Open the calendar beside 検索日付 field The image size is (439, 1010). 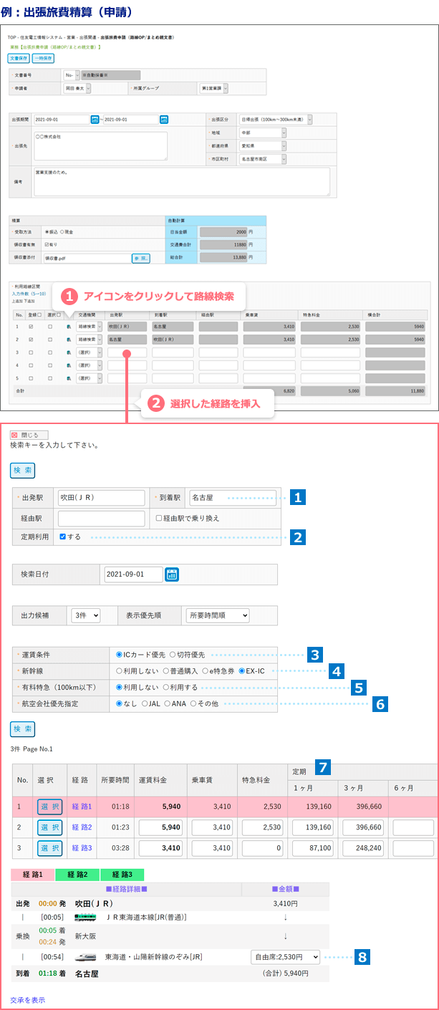(172, 574)
